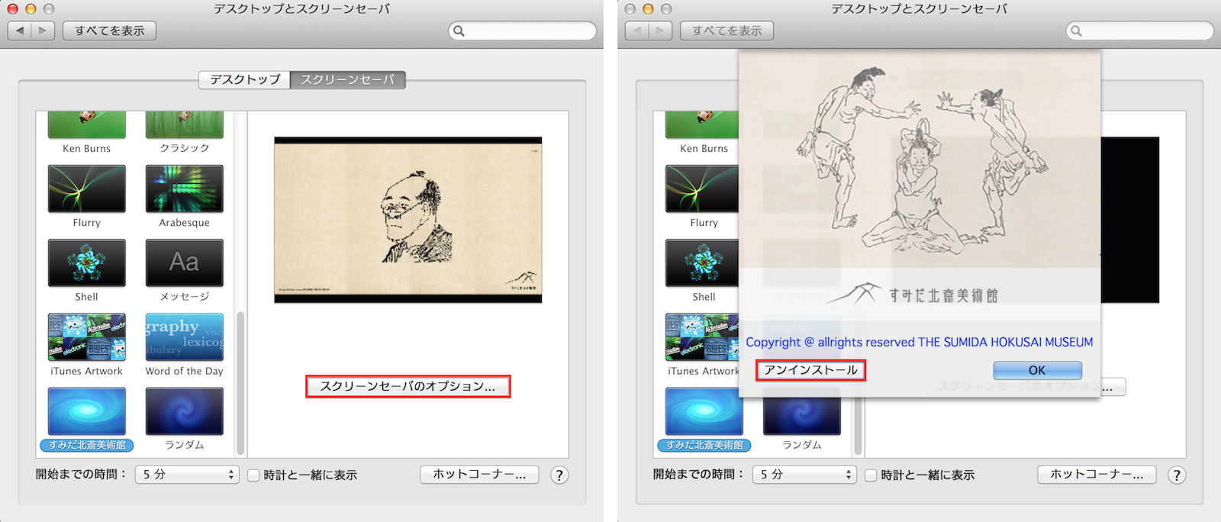Click forward arrow in left window toolbar

[x=43, y=31]
